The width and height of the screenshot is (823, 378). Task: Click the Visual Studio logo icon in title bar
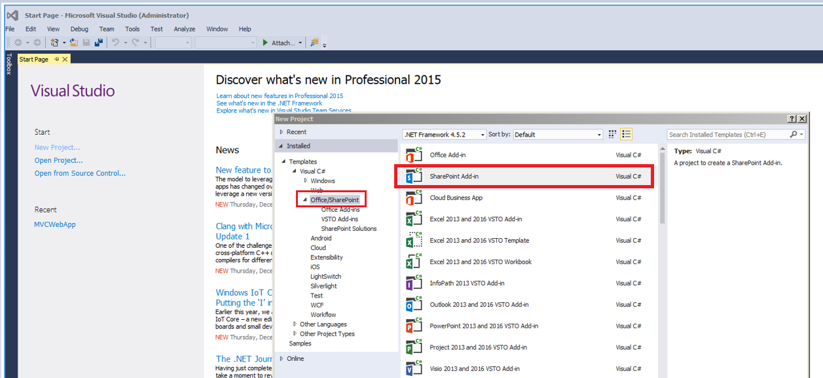click(x=12, y=15)
